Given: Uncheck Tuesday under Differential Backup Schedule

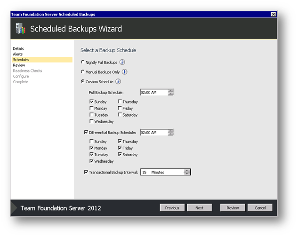Looking at the screenshot, I should tap(91, 154).
